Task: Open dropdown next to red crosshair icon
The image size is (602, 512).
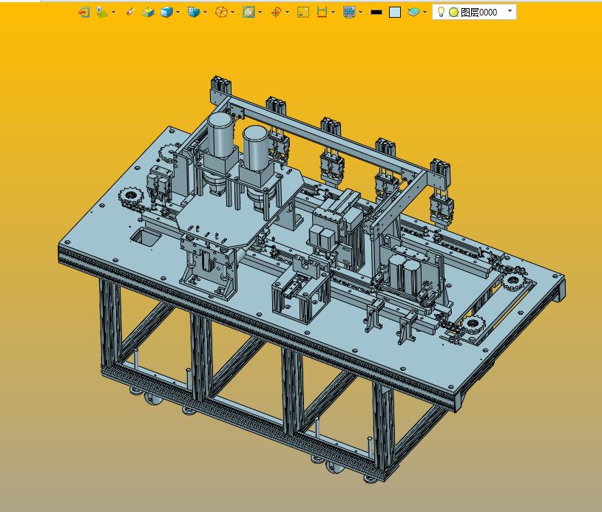Action: pyautogui.click(x=287, y=13)
